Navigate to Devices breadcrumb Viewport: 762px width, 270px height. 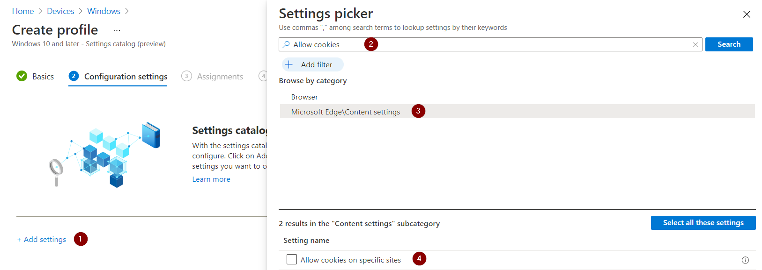tap(60, 11)
